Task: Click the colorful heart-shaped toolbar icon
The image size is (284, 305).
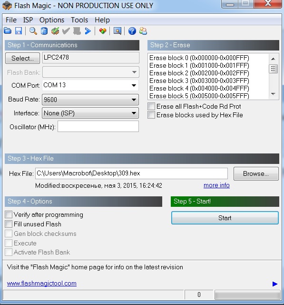Action: point(103,31)
